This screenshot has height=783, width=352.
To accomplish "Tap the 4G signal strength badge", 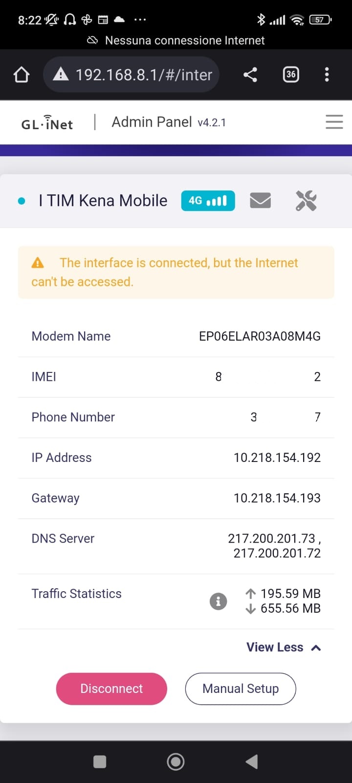I will (208, 201).
